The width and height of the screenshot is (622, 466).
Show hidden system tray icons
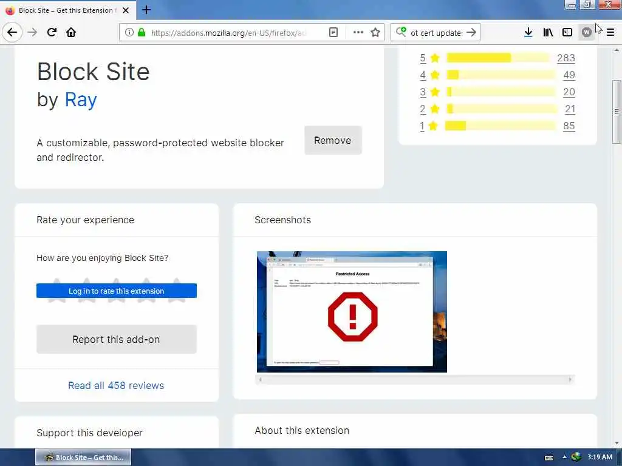click(x=564, y=458)
